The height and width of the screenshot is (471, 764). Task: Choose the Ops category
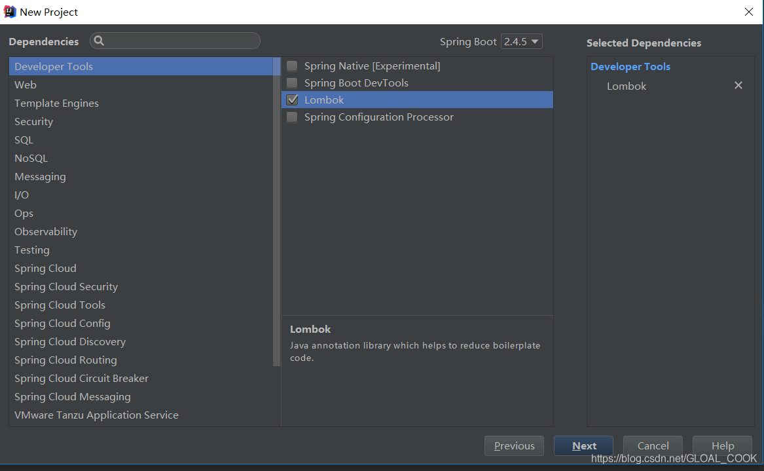click(141, 214)
